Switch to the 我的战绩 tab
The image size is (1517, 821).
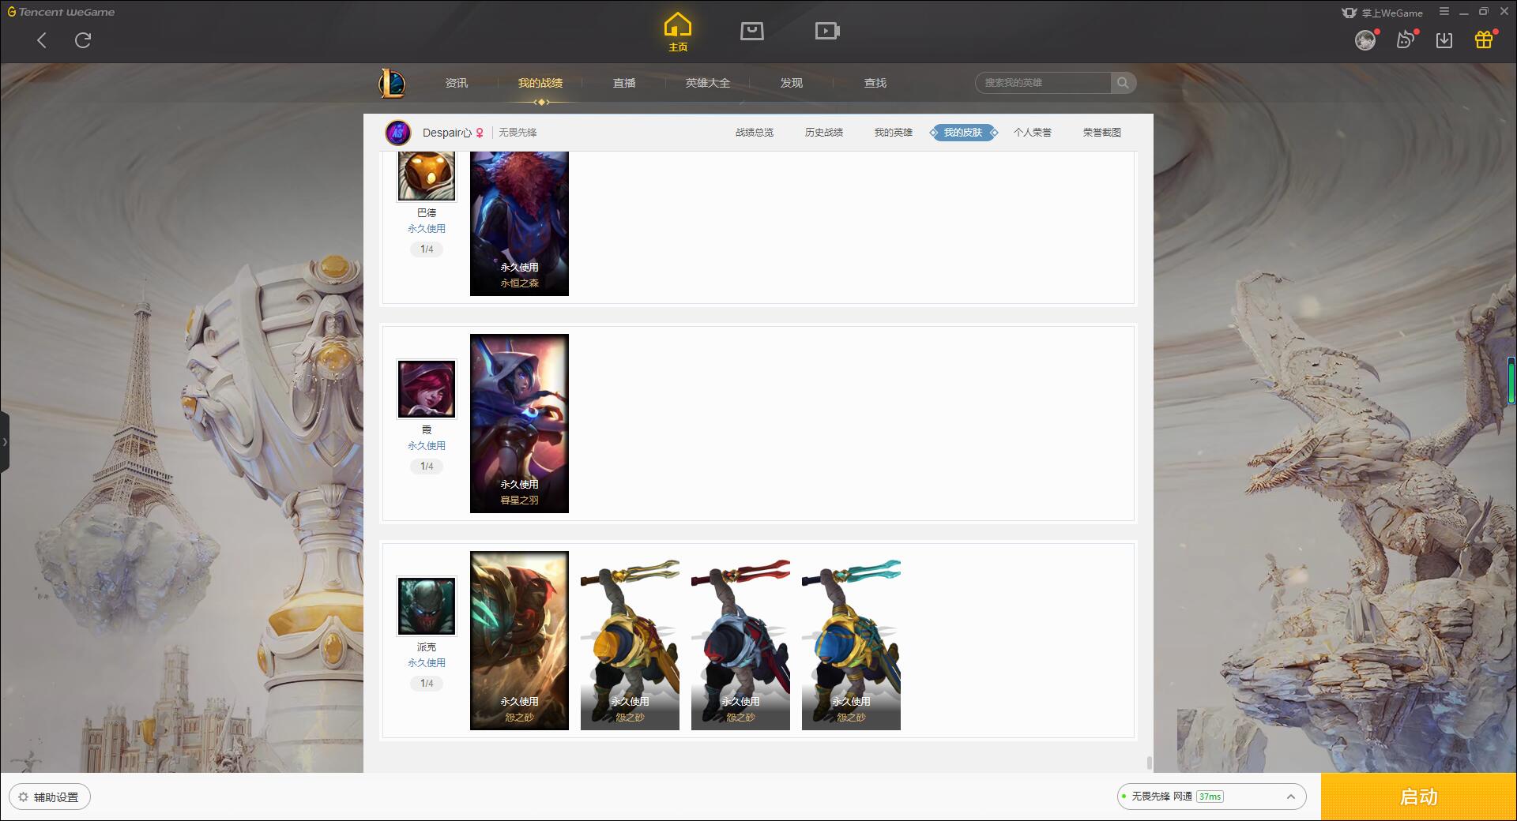pyautogui.click(x=540, y=83)
